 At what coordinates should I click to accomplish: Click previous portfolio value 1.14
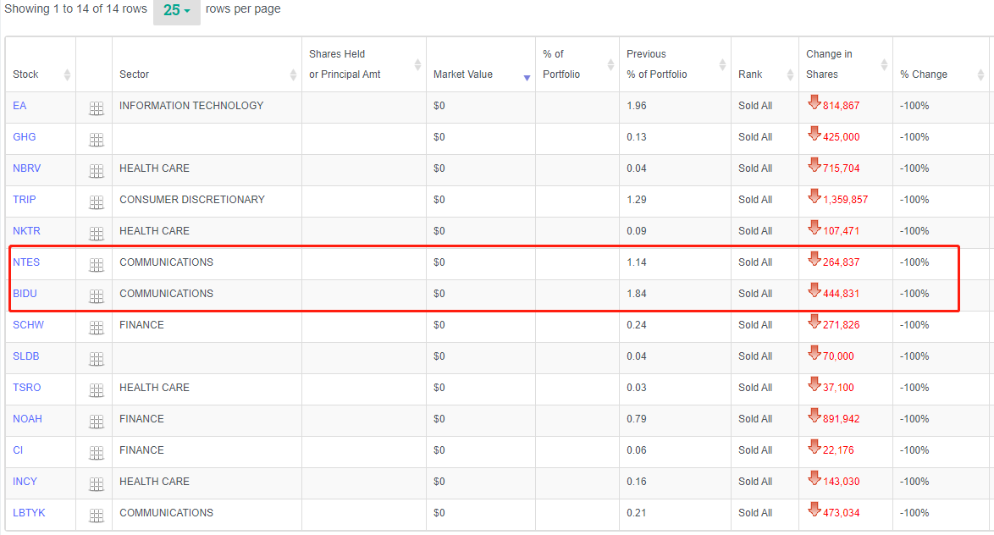637,262
